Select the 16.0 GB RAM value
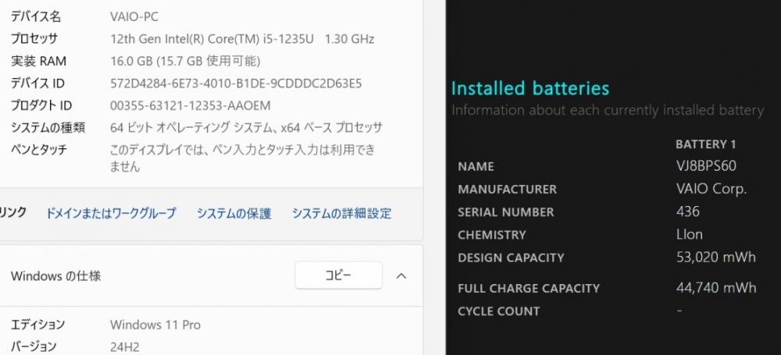This screenshot has height=355, width=781. pos(185,61)
